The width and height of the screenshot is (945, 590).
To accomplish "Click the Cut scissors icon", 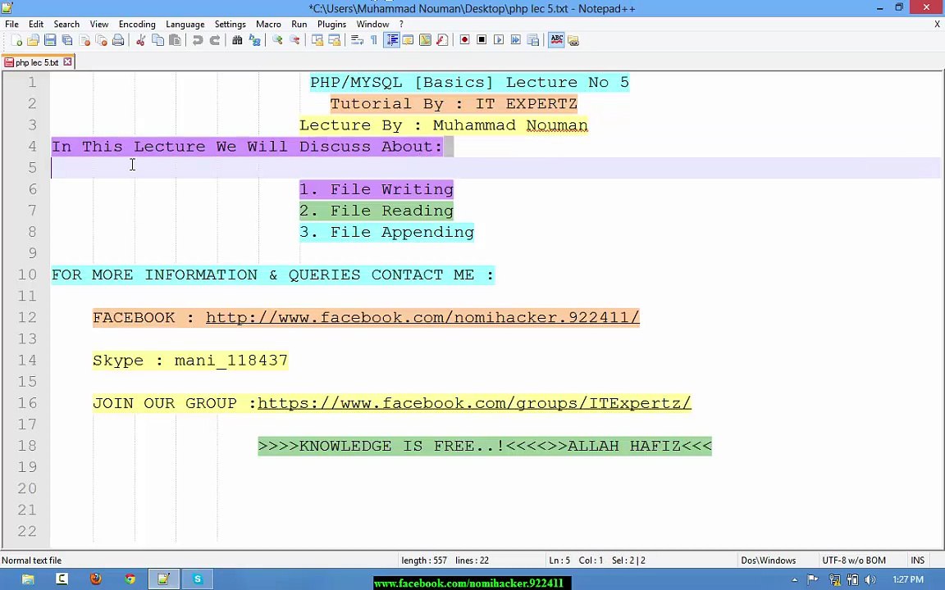I will coord(140,40).
